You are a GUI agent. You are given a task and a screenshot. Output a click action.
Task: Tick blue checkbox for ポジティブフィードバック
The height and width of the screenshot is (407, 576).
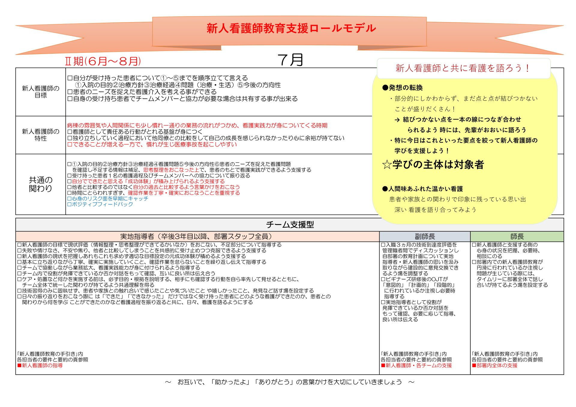pyautogui.click(x=69, y=204)
